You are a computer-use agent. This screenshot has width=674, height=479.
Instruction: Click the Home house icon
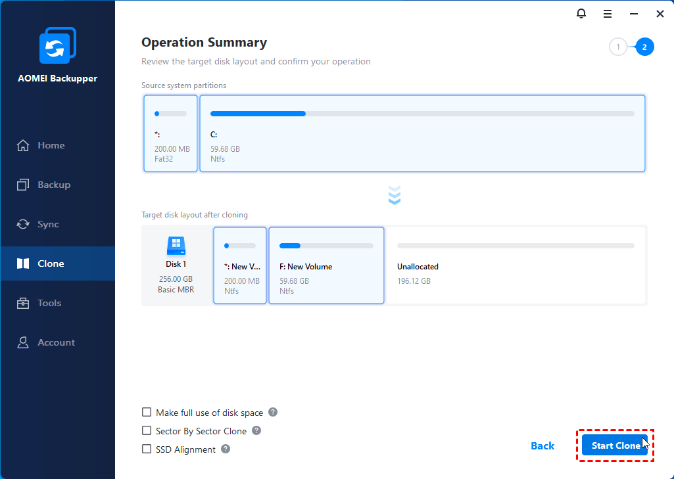[23, 145]
